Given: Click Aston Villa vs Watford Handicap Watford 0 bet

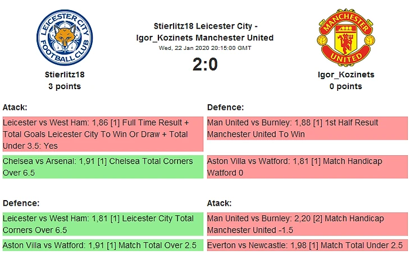Looking at the screenshot, I should (307, 167).
